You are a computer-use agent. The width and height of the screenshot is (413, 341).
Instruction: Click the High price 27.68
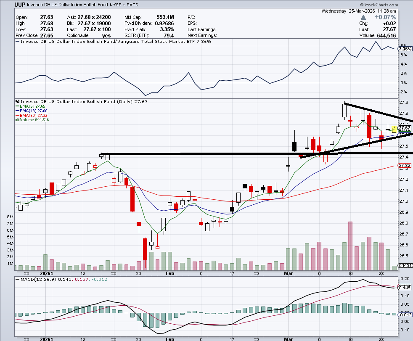(47, 24)
